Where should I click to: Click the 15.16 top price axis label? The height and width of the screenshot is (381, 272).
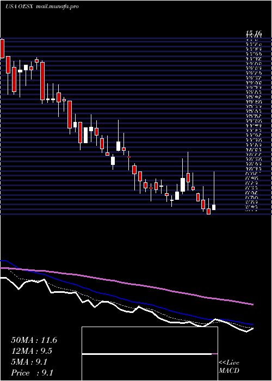click(254, 33)
